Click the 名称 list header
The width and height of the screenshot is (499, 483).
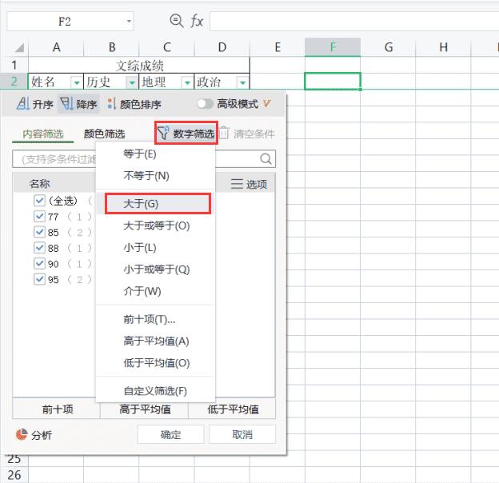tap(39, 184)
